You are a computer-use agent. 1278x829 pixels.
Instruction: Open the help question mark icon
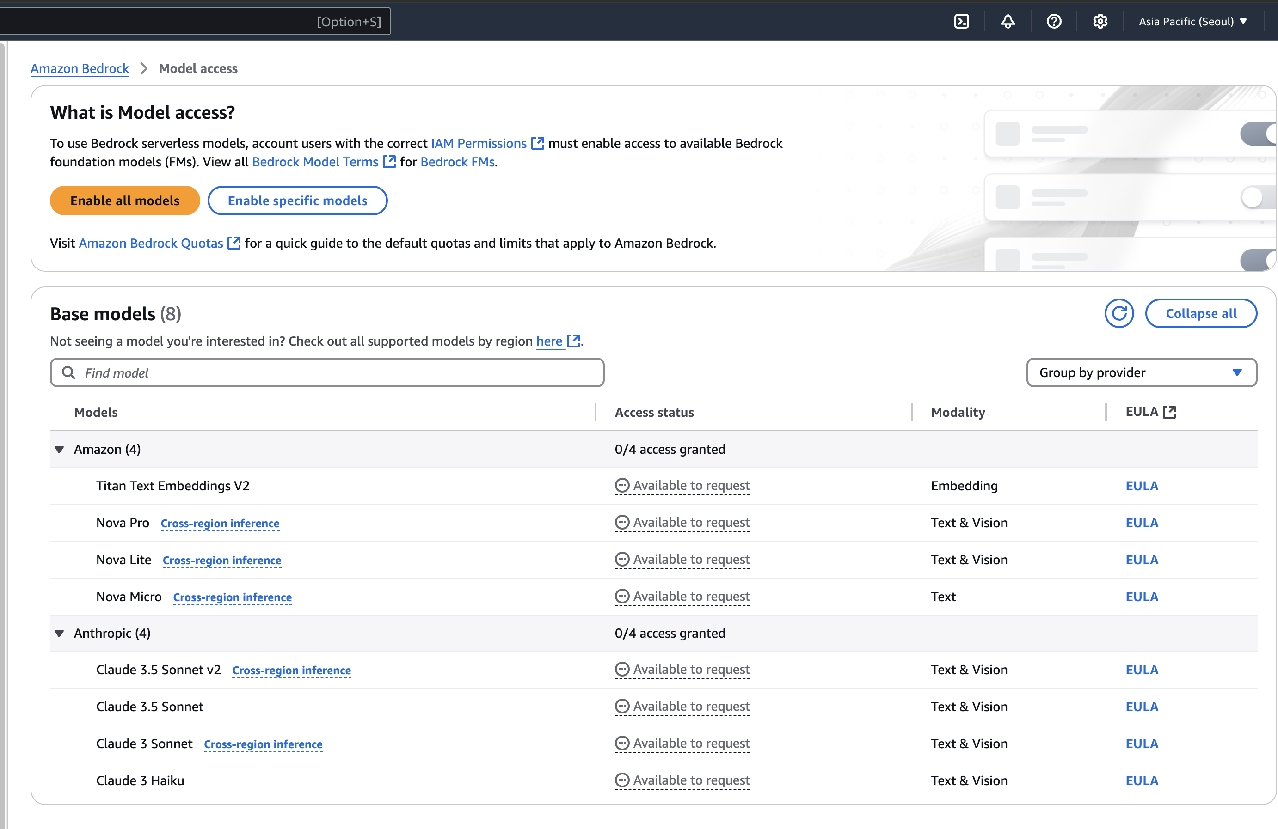pos(1054,21)
